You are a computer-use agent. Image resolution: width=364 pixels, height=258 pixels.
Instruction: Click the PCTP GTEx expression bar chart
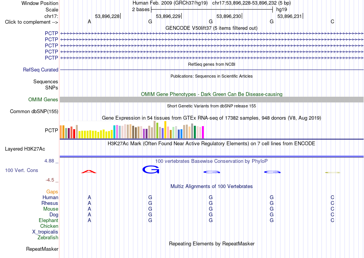[x=132, y=130]
